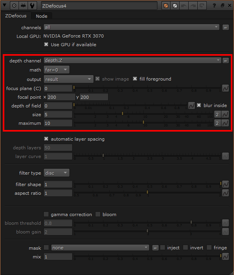
Task: Click the ZDefocus4 node name field
Action: [x=99, y=6]
